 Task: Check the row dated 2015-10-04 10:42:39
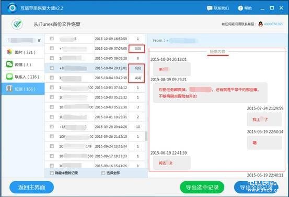pyautogui.click(x=52, y=78)
